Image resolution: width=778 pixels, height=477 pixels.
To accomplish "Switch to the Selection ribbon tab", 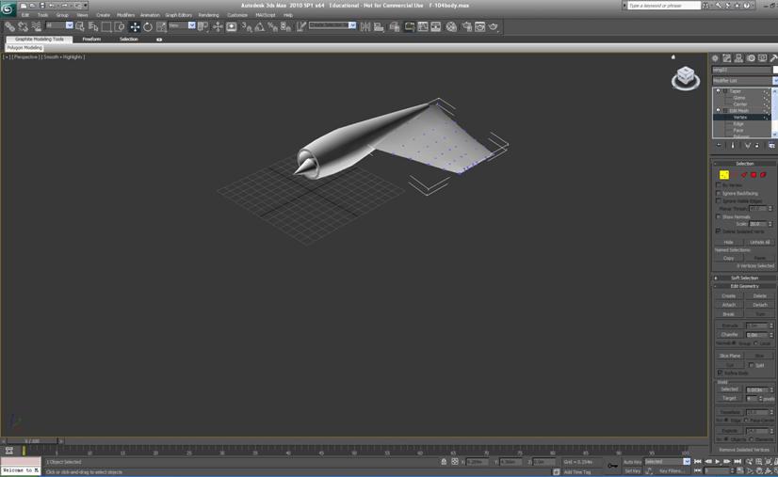I will click(128, 40).
